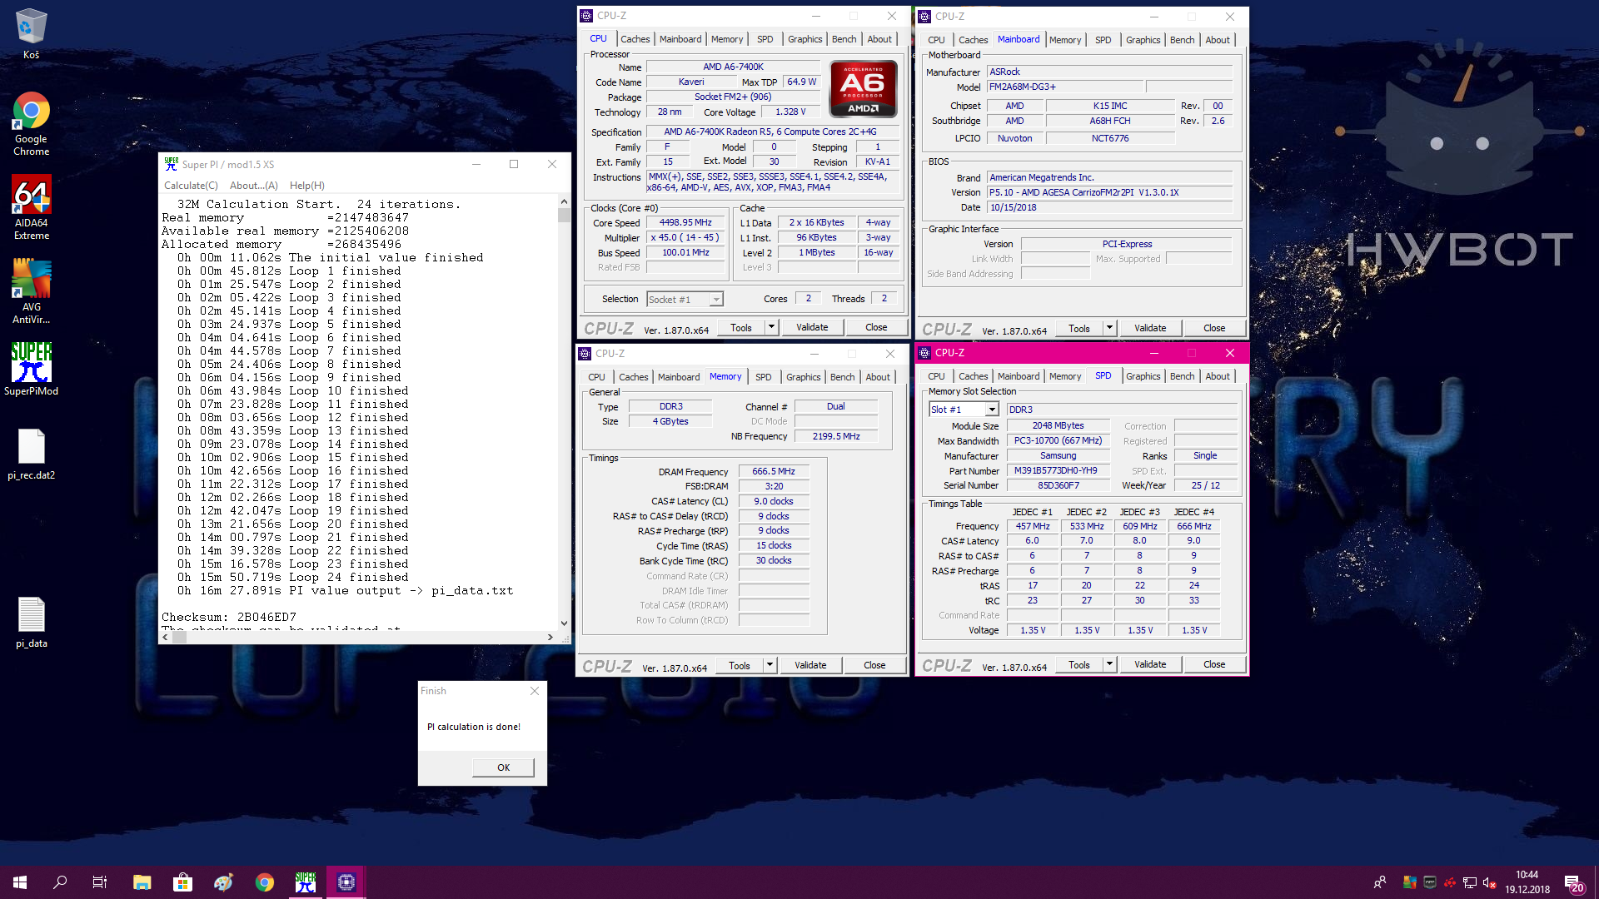Click the CPU Name field AMD A6-7400K
The width and height of the screenshot is (1599, 899).
[x=733, y=67]
